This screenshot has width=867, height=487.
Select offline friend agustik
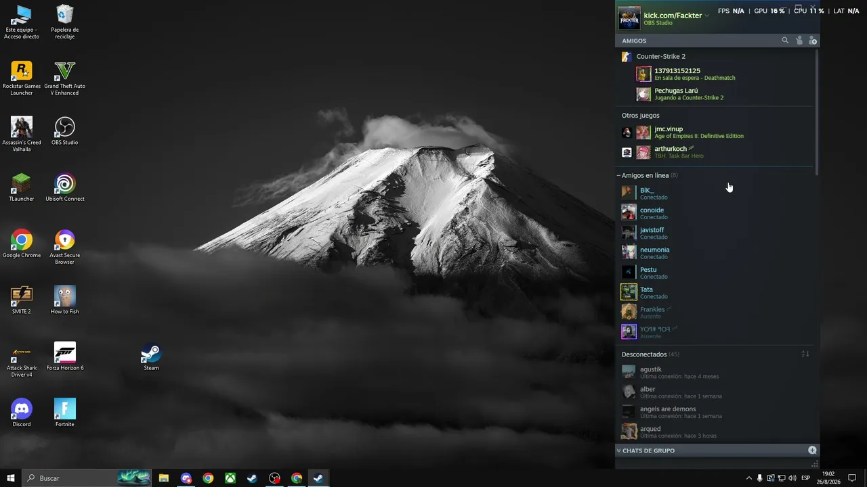coord(716,372)
